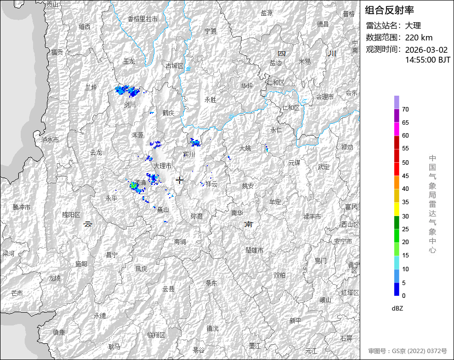
Task: Click the magenta swatch between the 60 and 65 dBZ labels
Action: [x=396, y=129]
